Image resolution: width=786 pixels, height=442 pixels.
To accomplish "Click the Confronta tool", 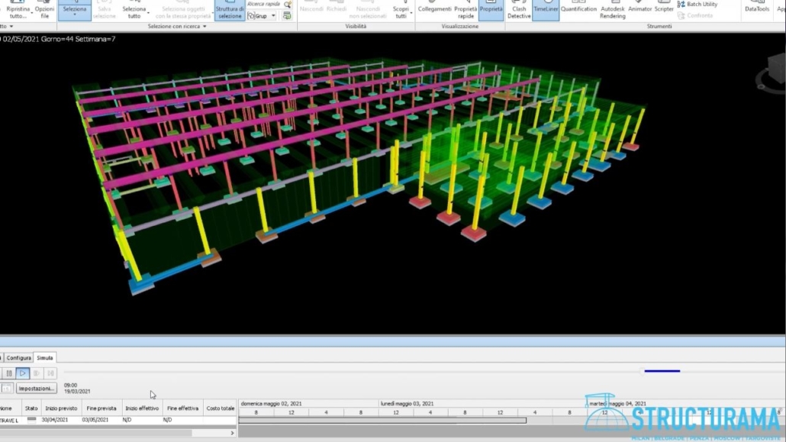I will 695,15.
